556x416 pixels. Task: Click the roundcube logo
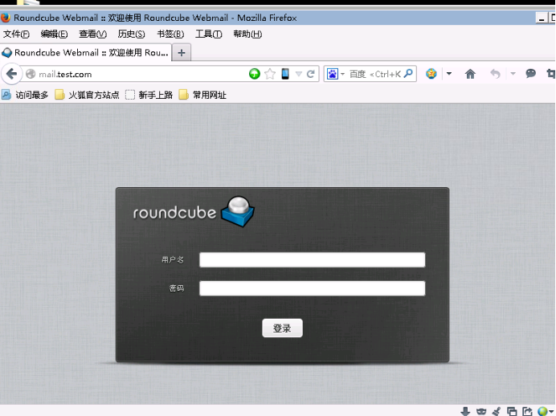pyautogui.click(x=194, y=212)
